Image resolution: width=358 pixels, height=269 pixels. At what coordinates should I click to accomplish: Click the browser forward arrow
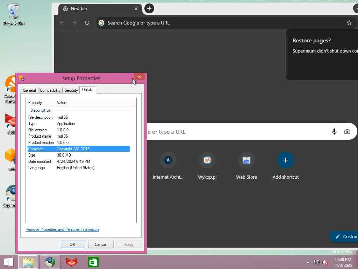74,23
